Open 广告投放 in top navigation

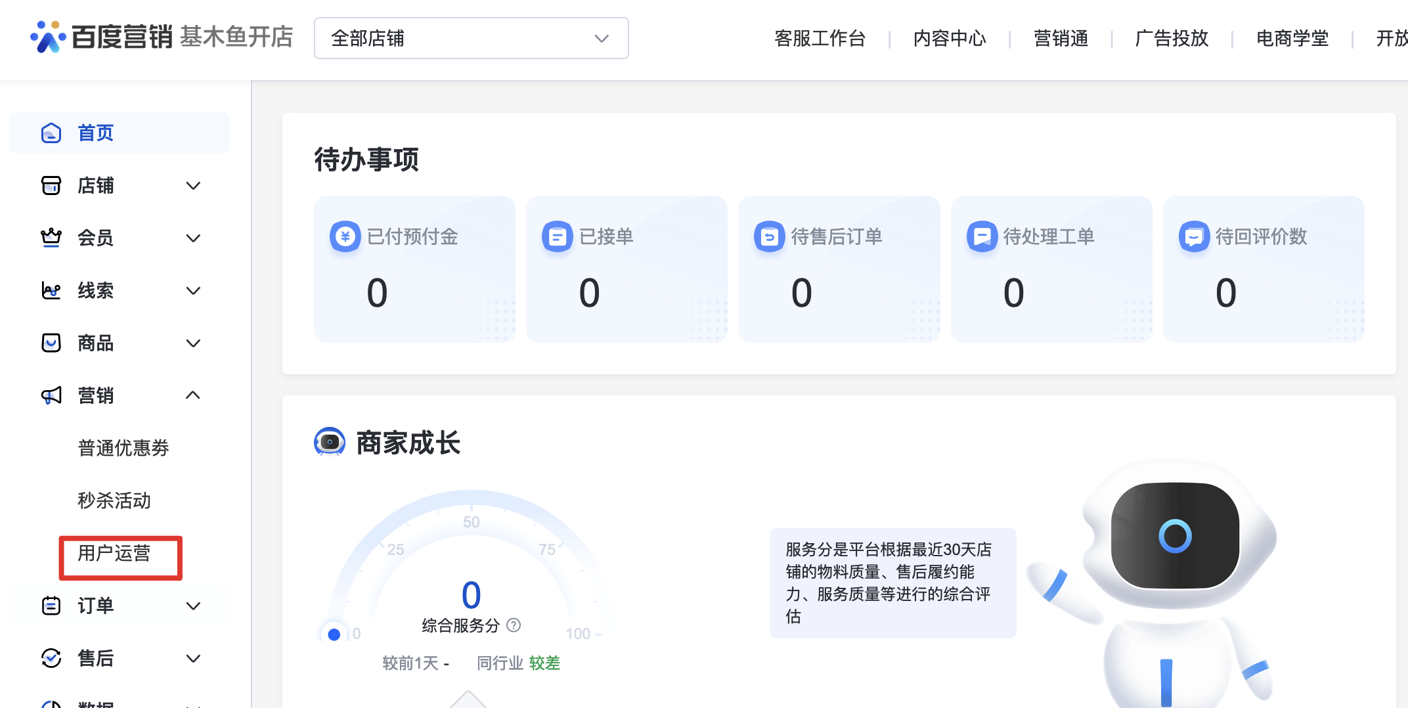[x=1172, y=38]
